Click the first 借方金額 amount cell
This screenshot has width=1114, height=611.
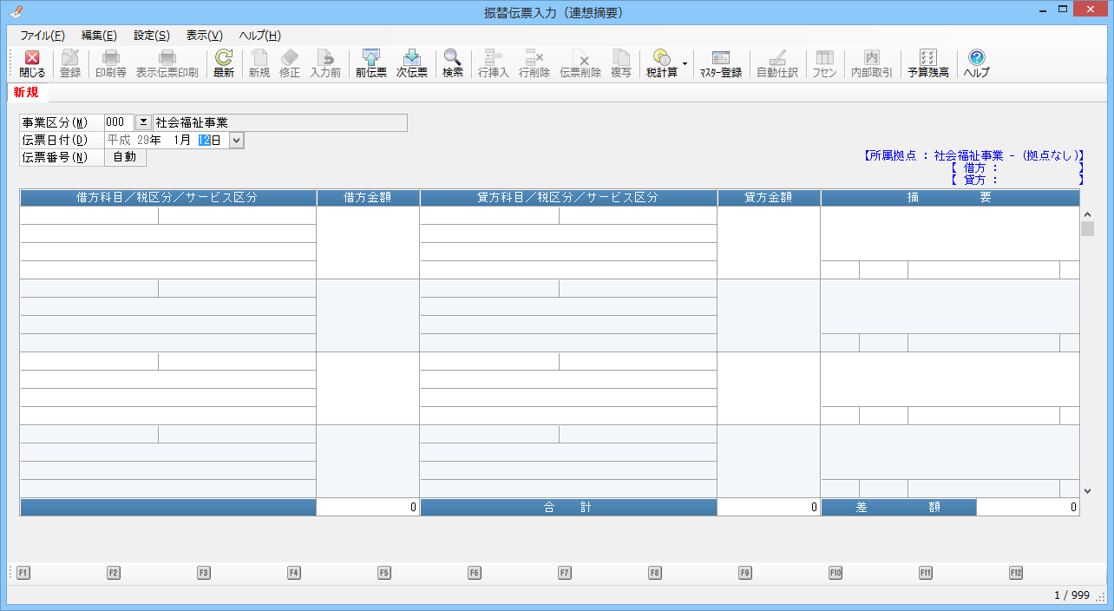point(368,242)
